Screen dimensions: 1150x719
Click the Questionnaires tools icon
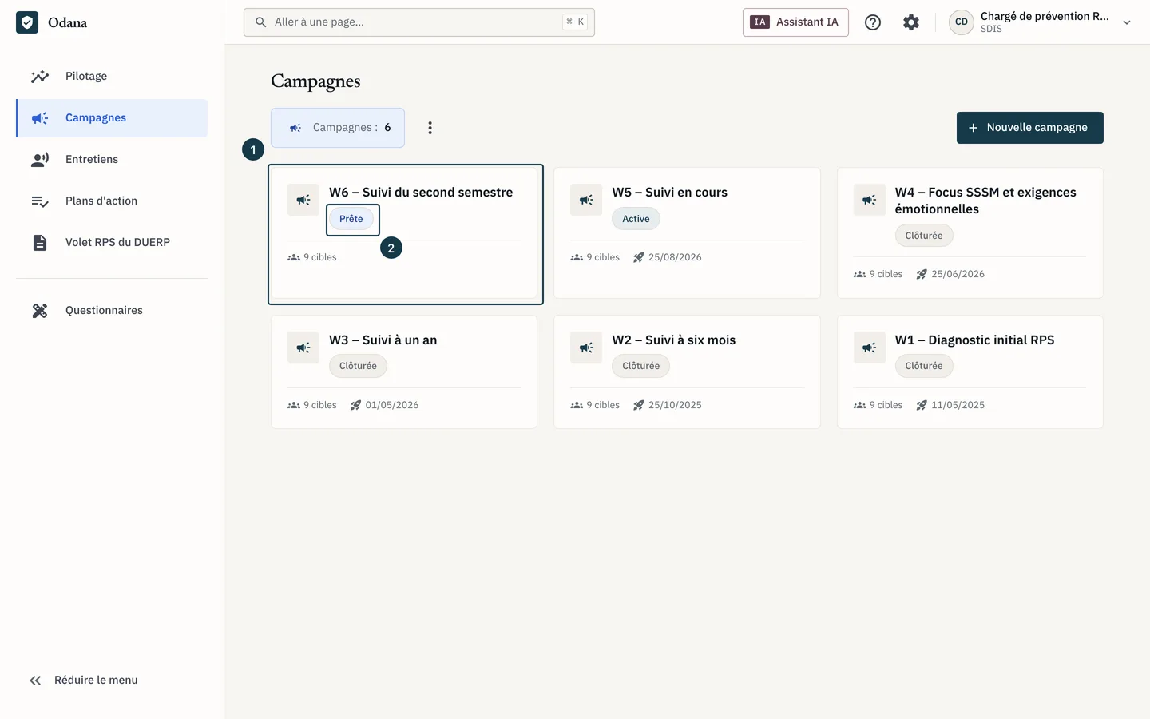click(x=40, y=311)
